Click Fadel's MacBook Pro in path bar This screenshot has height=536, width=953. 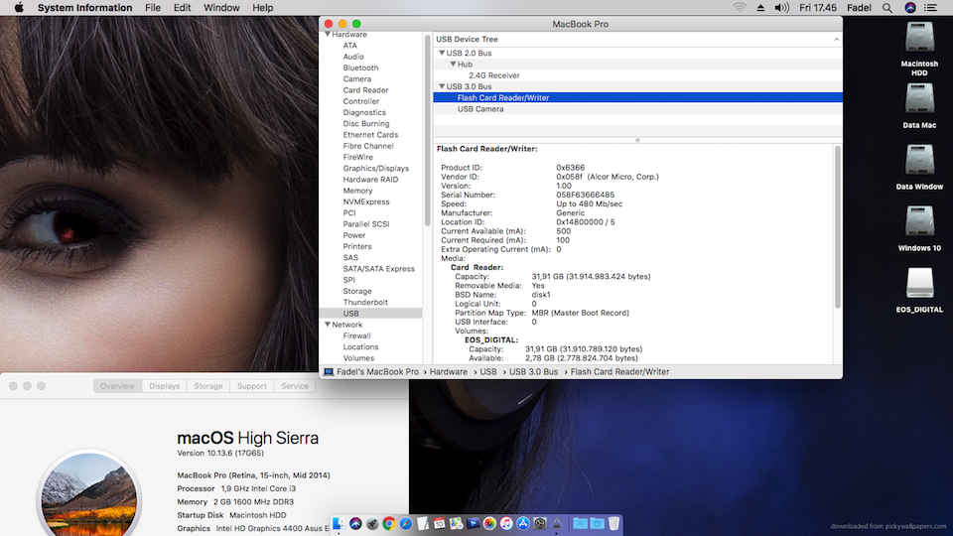(x=377, y=372)
